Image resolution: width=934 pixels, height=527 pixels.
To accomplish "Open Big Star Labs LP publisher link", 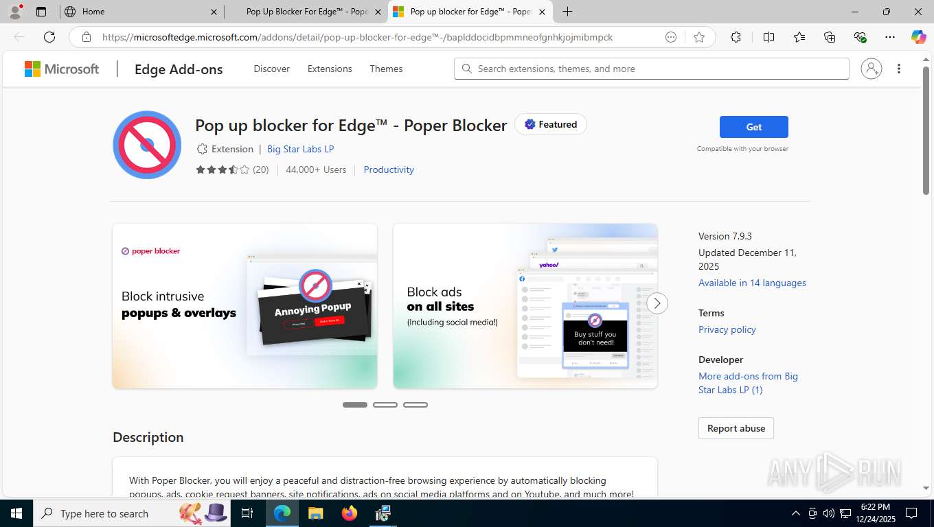I will 300,149.
